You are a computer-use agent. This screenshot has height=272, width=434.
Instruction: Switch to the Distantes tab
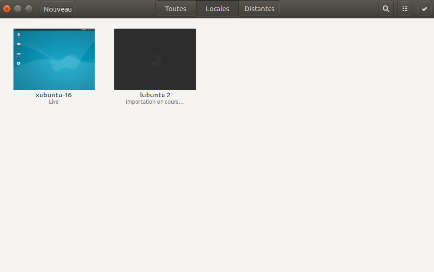pyautogui.click(x=259, y=9)
